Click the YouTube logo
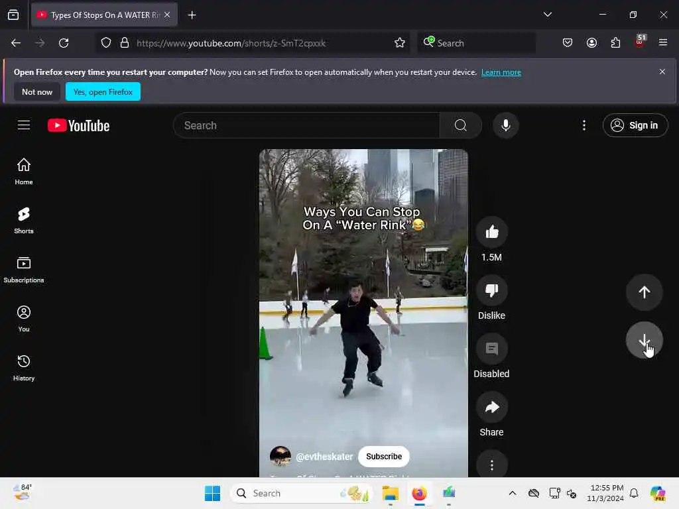679x509 pixels. (78, 125)
